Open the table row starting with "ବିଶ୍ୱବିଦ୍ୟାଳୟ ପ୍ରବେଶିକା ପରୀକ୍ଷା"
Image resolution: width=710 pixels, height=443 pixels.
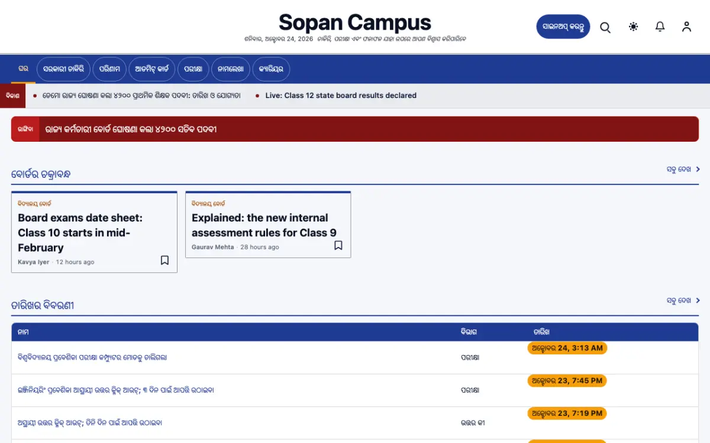click(92, 357)
